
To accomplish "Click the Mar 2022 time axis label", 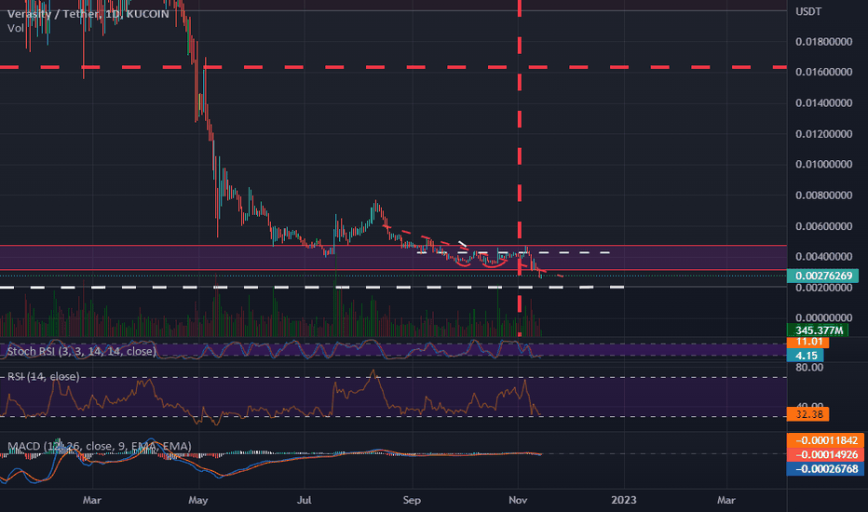I will tap(92, 500).
